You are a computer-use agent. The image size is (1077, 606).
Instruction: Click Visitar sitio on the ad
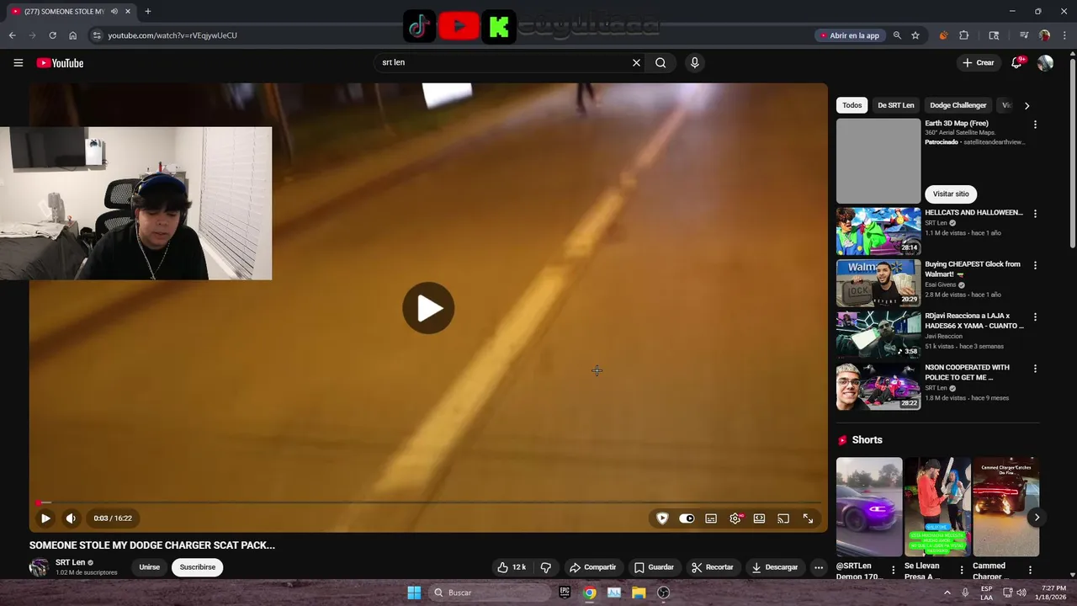[x=951, y=194]
